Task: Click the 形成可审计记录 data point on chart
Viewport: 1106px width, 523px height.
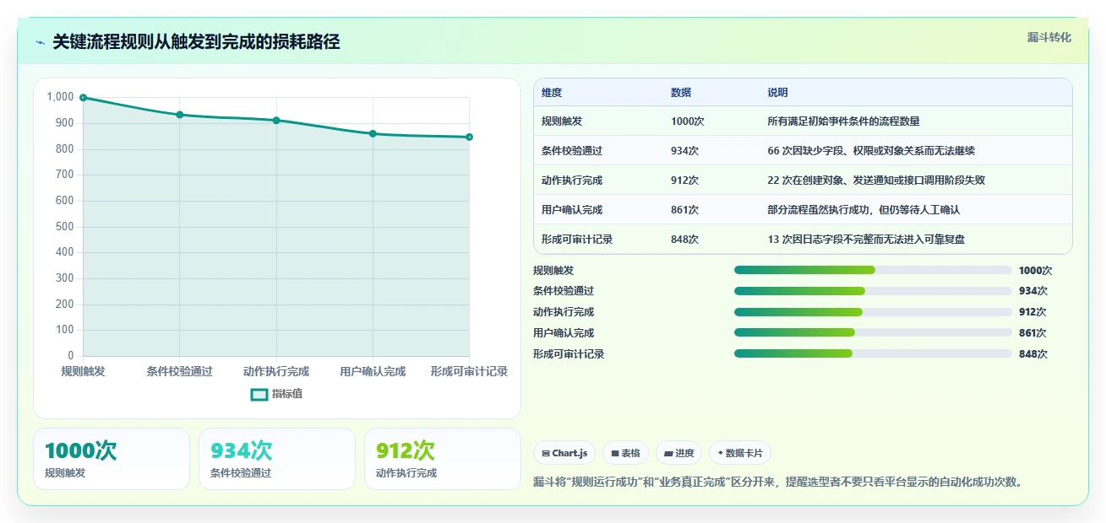Action: 469,137
